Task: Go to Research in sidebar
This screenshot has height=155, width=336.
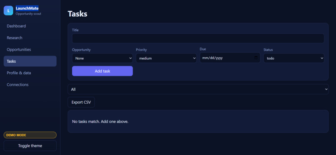Action: (30, 38)
